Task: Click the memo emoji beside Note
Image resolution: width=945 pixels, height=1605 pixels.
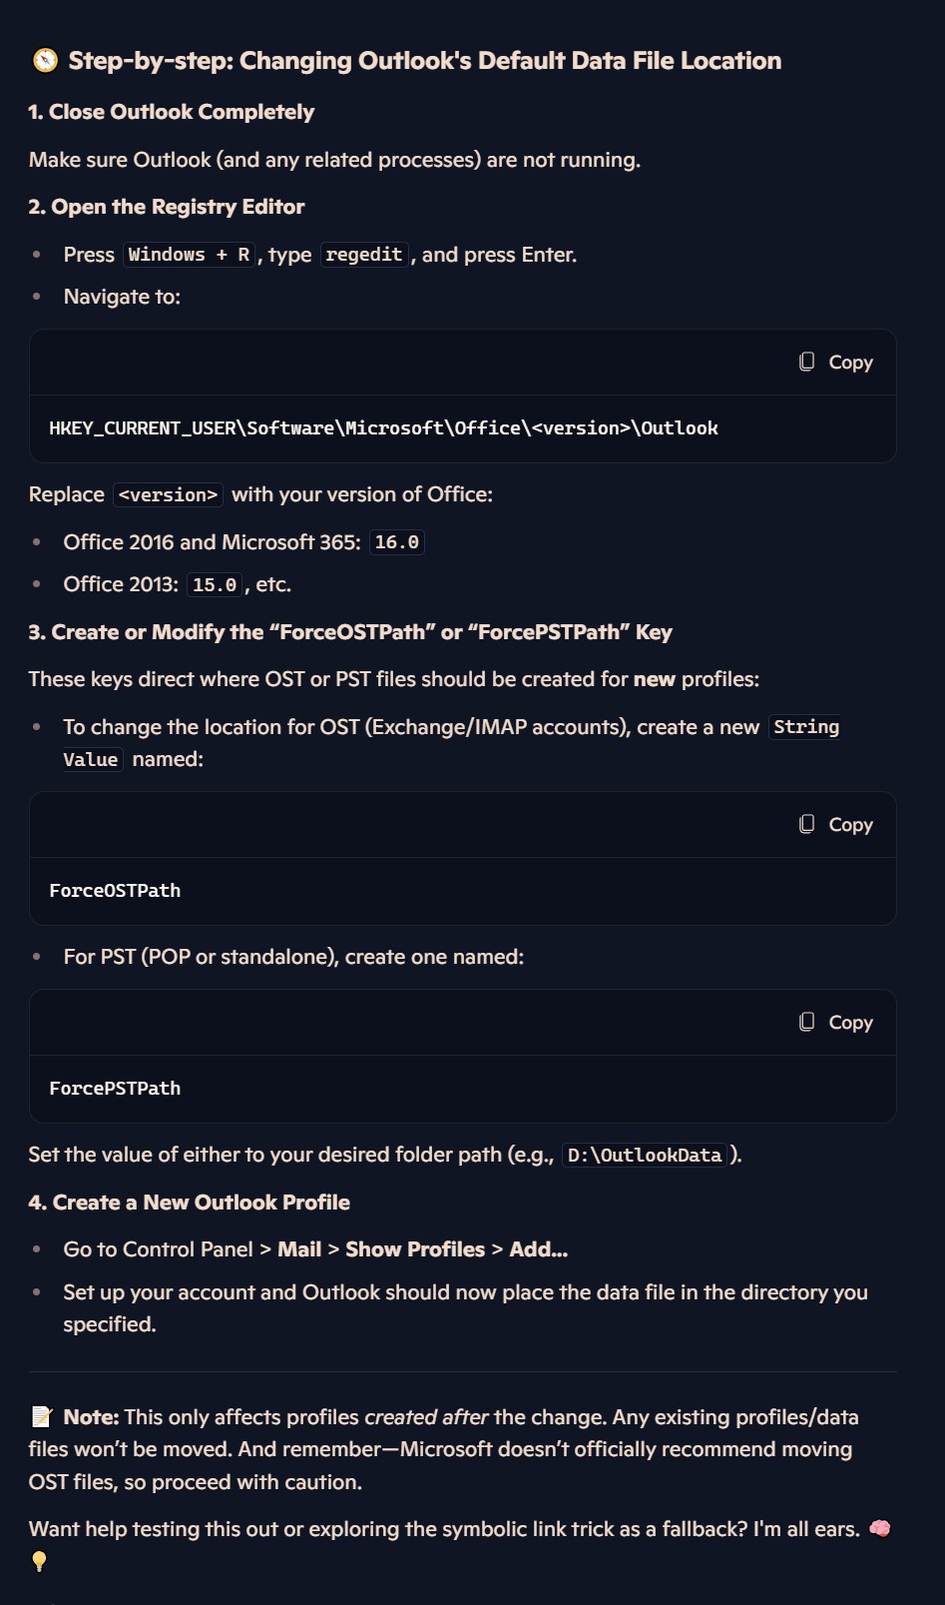Action: click(x=42, y=1416)
